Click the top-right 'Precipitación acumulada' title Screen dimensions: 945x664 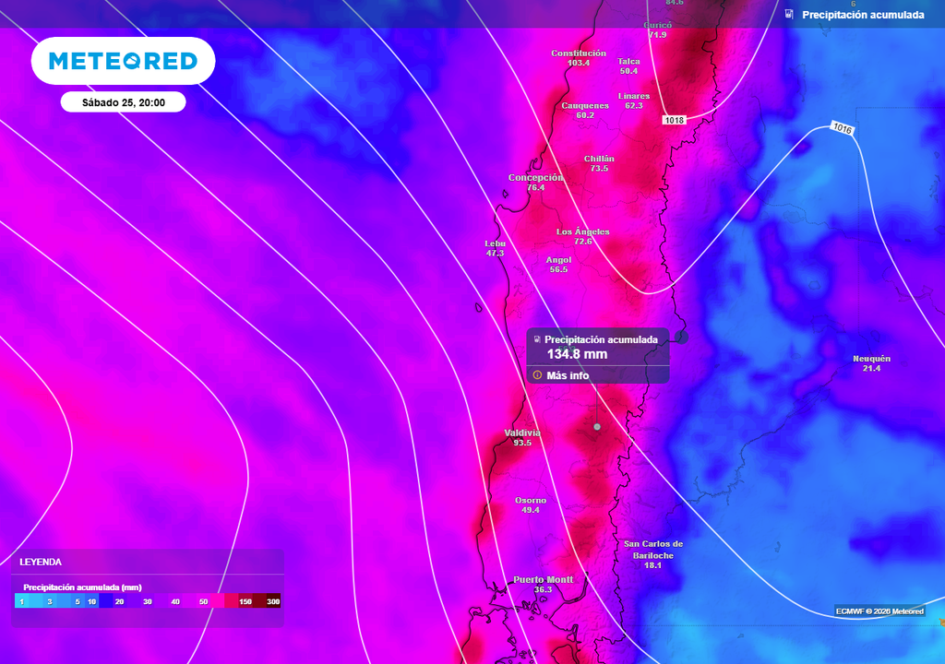coord(863,15)
